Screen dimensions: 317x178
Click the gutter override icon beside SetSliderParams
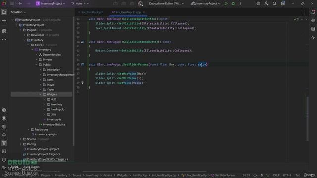82,64
